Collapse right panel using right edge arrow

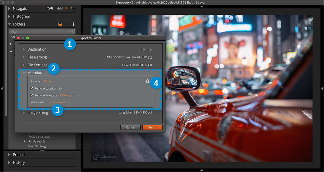coord(322,88)
